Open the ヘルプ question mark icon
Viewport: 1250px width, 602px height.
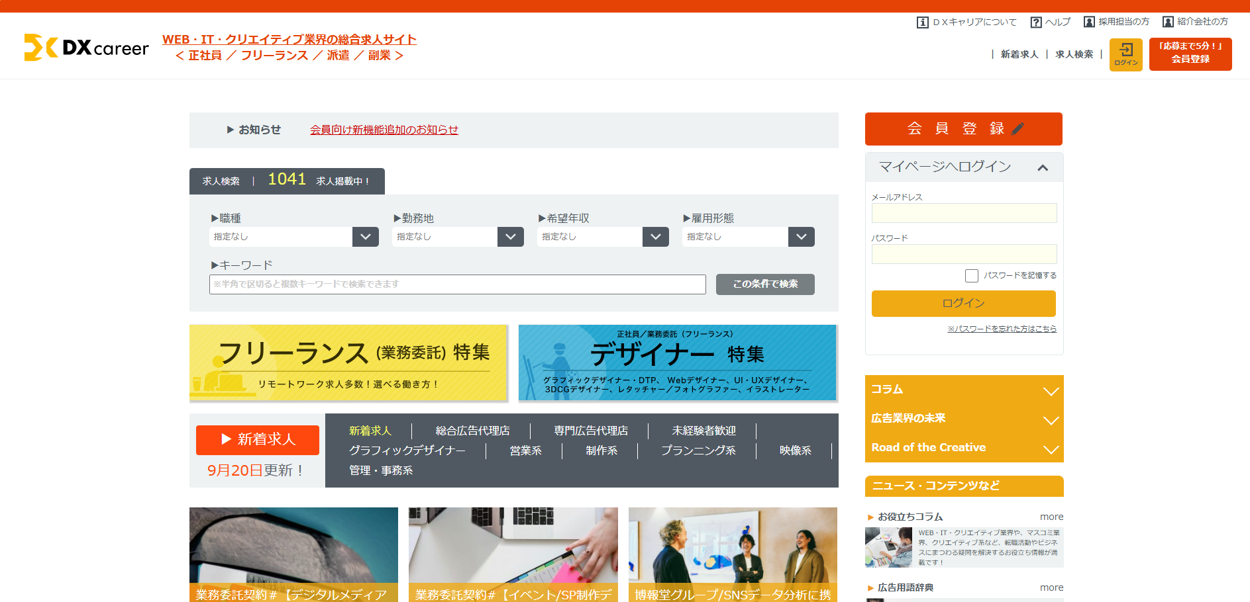pyautogui.click(x=1036, y=22)
